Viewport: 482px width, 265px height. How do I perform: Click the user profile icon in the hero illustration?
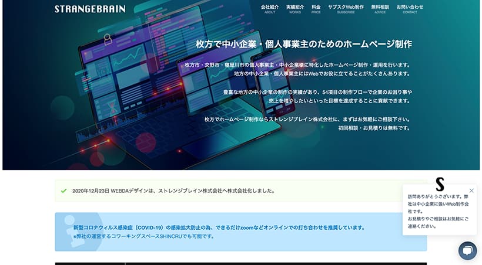(x=108, y=39)
